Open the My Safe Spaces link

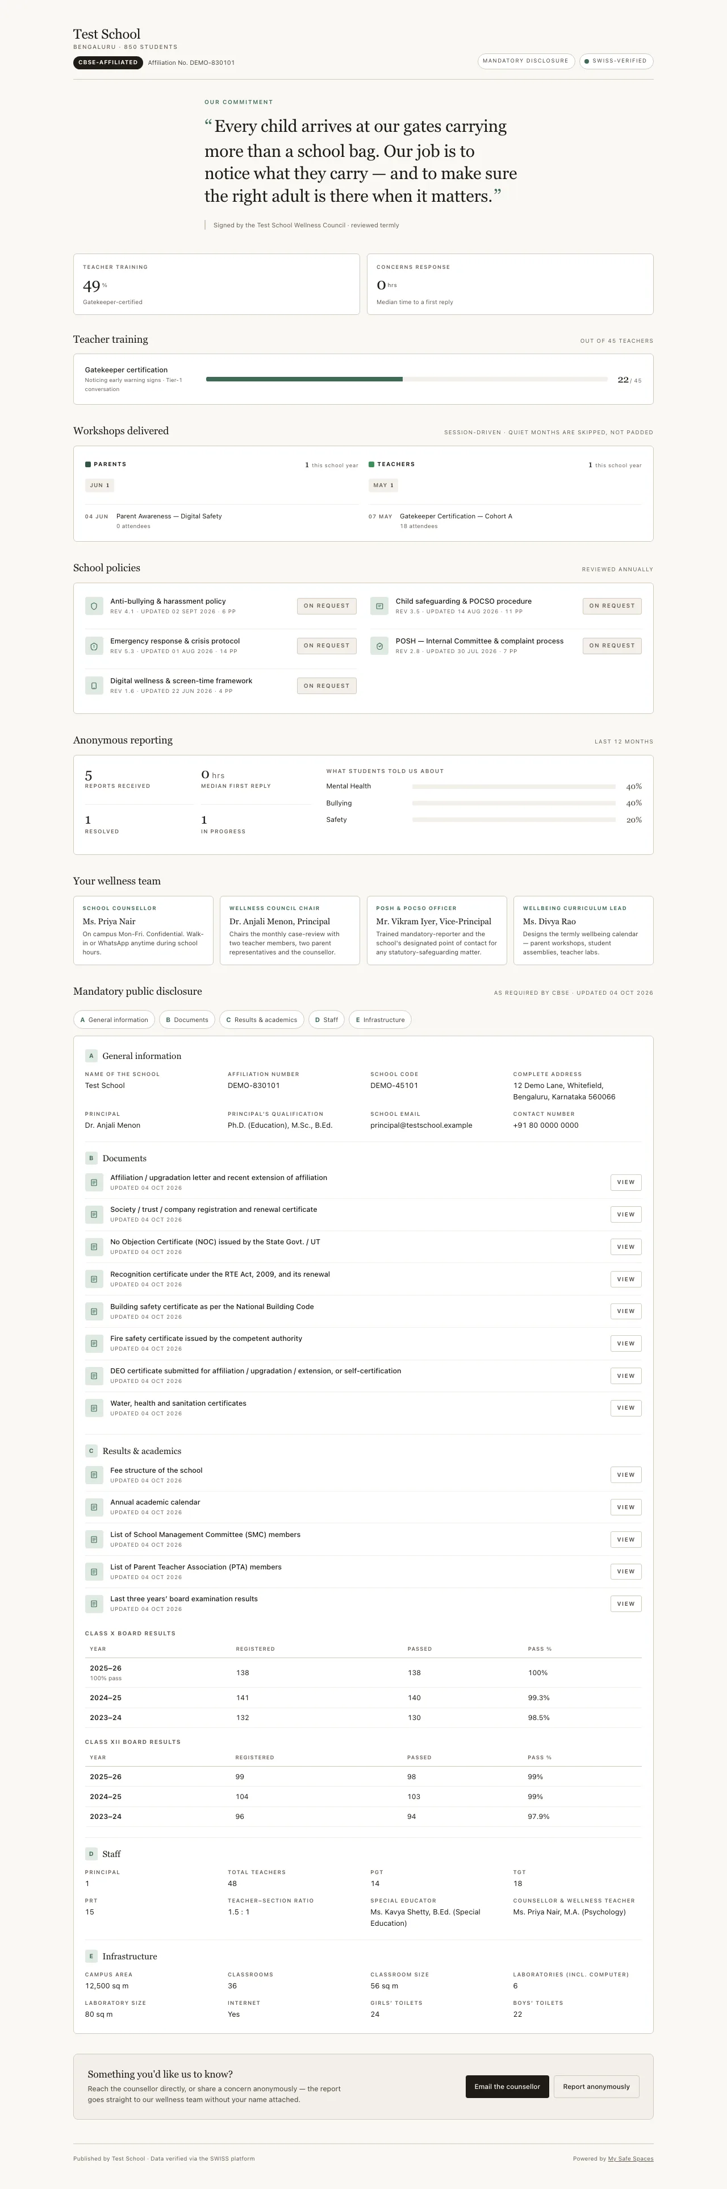tap(630, 2158)
